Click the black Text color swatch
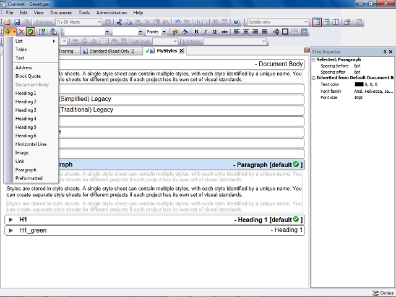396x297 pixels. click(x=359, y=84)
